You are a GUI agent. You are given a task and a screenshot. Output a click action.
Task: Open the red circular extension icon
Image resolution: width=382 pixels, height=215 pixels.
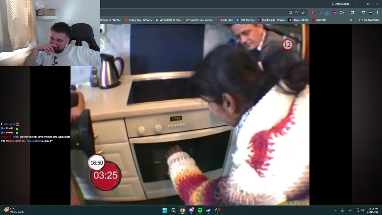[313, 13]
